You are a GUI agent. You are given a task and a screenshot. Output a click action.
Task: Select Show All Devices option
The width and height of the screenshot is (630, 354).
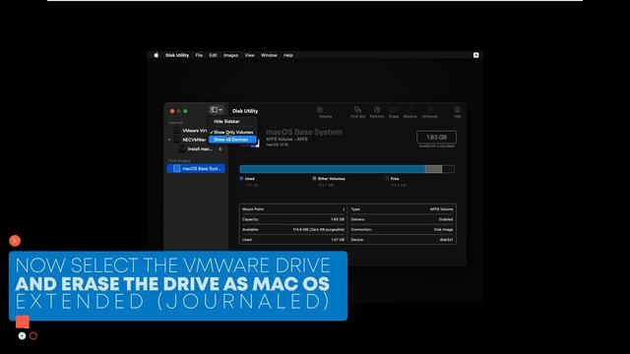(x=232, y=140)
